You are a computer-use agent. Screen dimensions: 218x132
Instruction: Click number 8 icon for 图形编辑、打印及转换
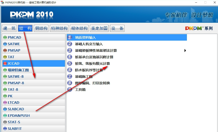coord(70,83)
